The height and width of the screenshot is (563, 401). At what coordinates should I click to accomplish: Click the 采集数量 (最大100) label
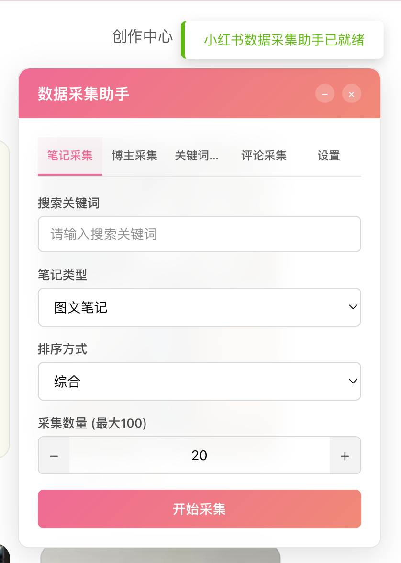pos(92,424)
